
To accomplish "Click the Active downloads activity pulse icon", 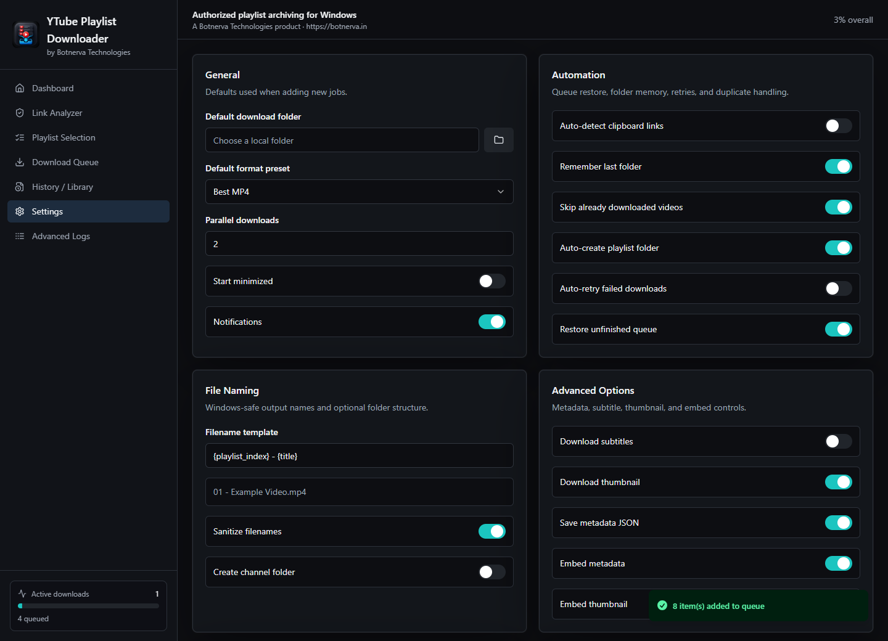I will tap(22, 594).
